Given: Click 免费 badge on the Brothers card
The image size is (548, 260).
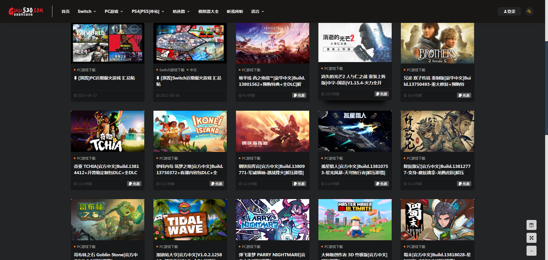Looking at the screenshot, I should pyautogui.click(x=464, y=96).
